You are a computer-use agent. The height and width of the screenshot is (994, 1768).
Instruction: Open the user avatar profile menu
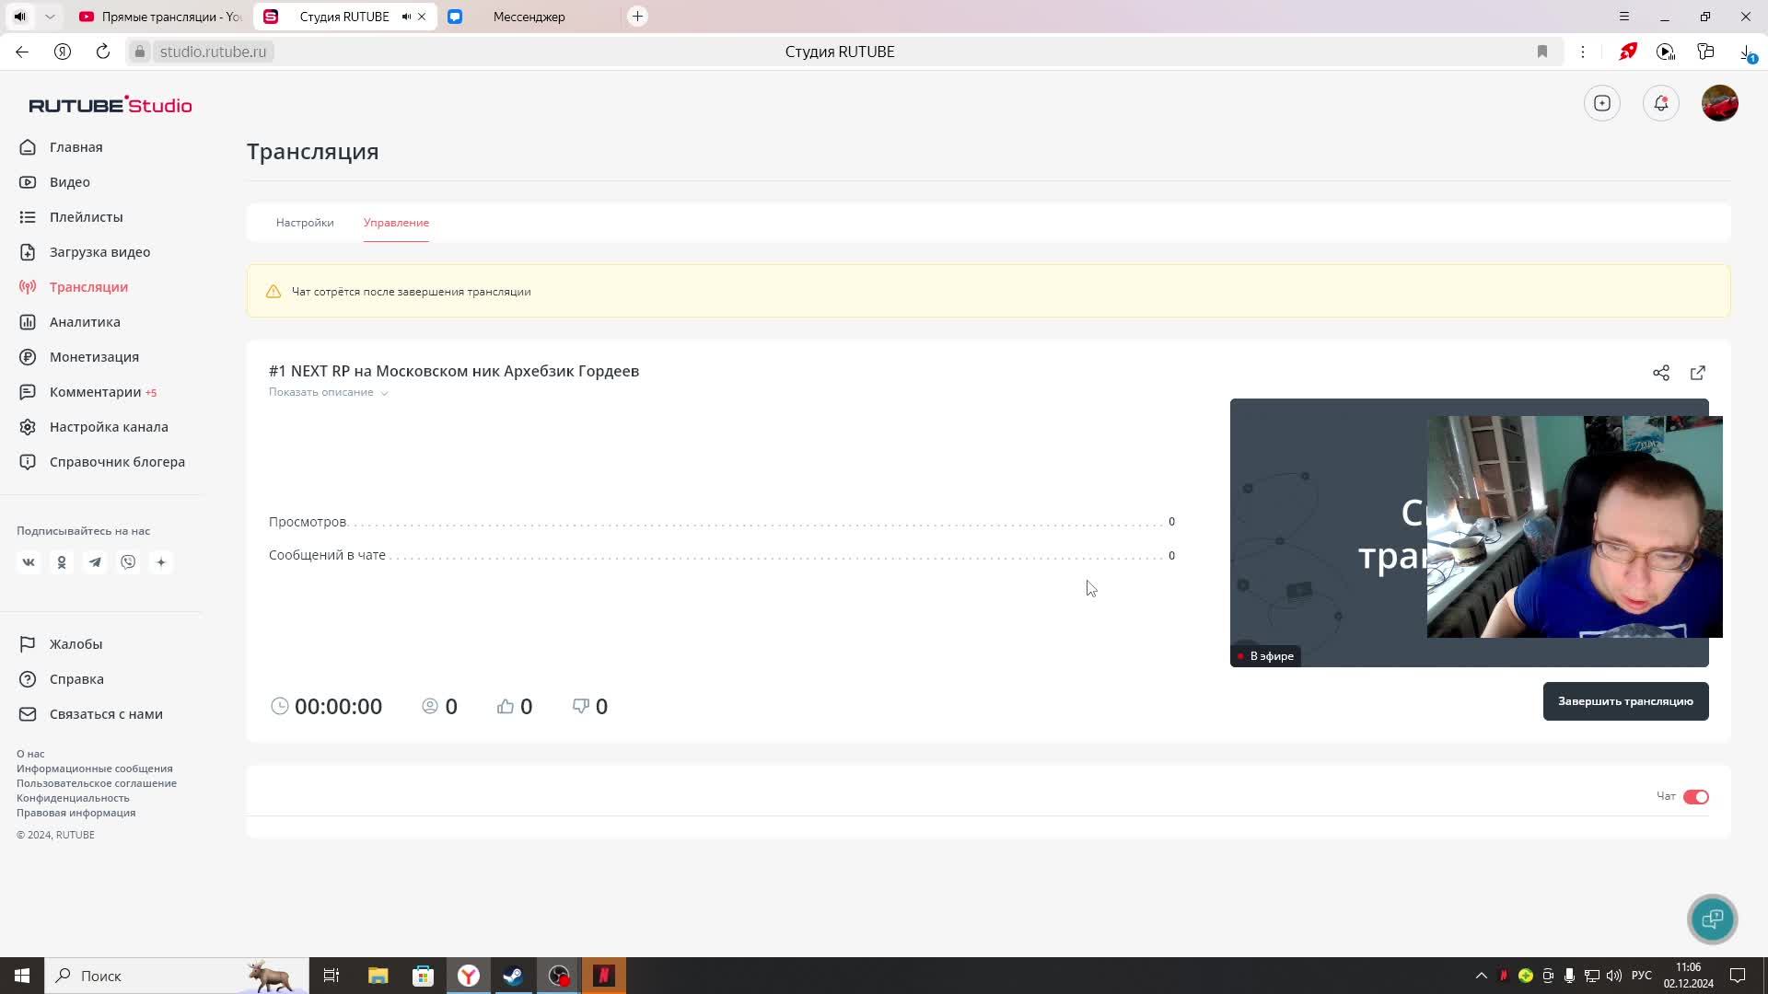point(1719,103)
